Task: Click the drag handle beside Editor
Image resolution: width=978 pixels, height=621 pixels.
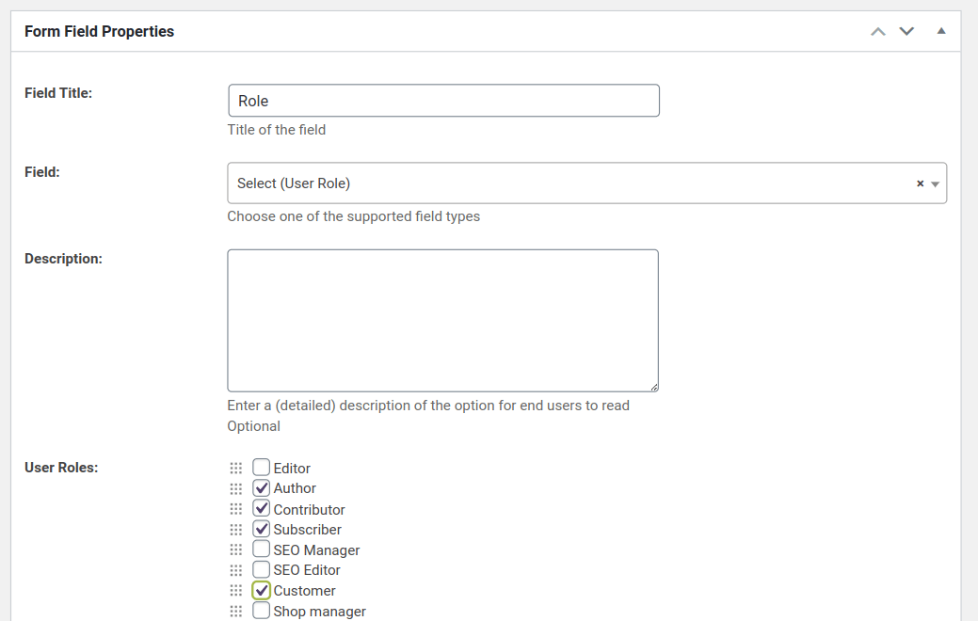Action: 235,468
